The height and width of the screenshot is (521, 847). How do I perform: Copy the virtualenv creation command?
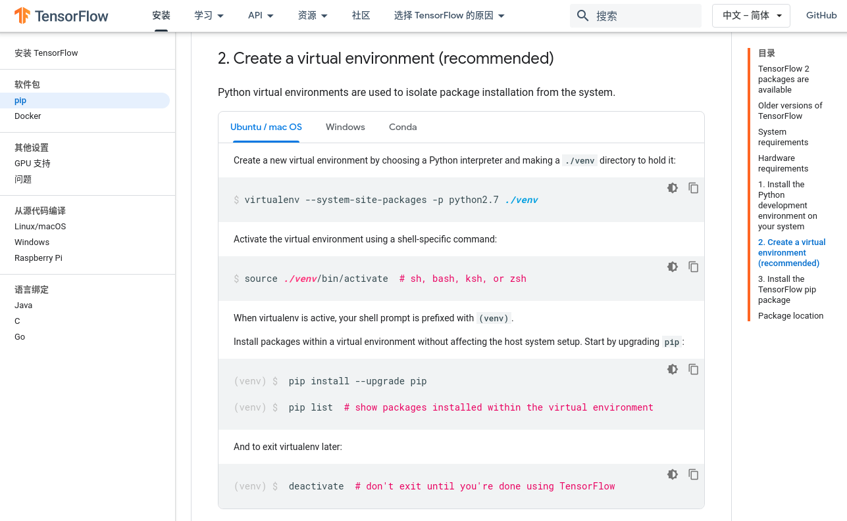point(693,188)
